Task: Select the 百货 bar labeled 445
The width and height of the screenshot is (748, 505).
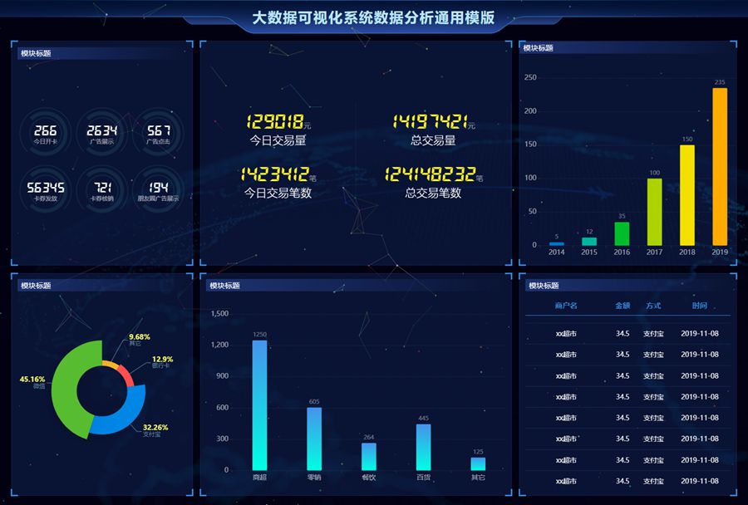Action: (424, 447)
